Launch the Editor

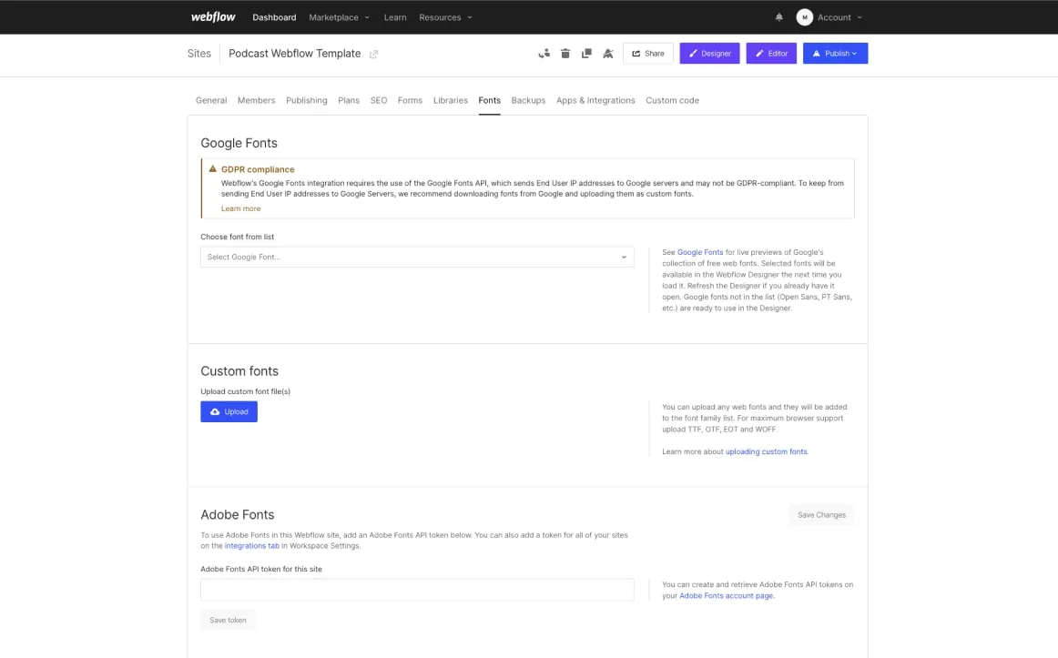(771, 54)
